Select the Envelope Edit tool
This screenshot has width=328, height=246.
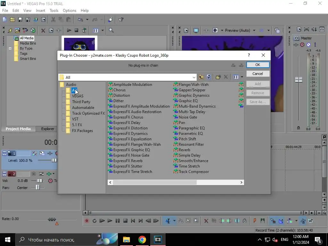180,221
